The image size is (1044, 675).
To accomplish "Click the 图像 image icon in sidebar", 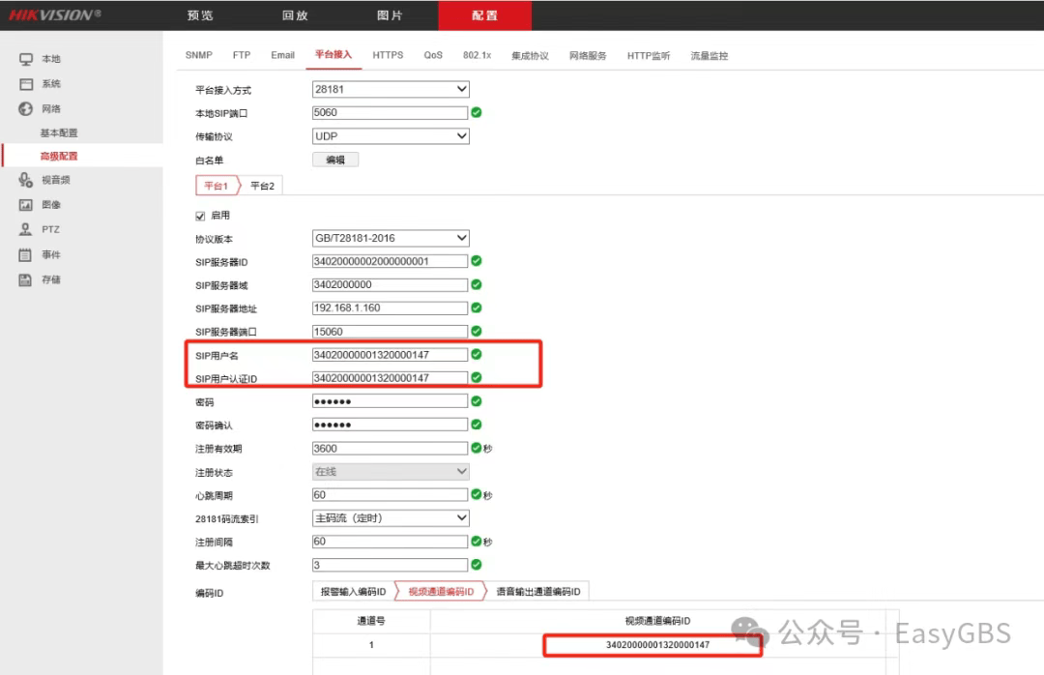I will click(x=26, y=205).
